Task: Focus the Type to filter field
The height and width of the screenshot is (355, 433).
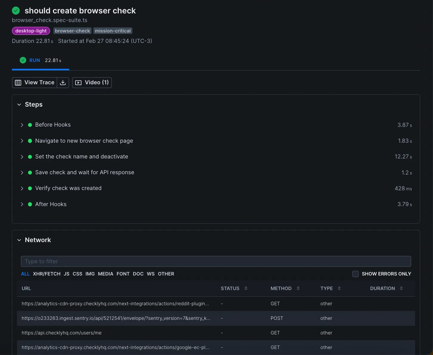Action: 216,261
